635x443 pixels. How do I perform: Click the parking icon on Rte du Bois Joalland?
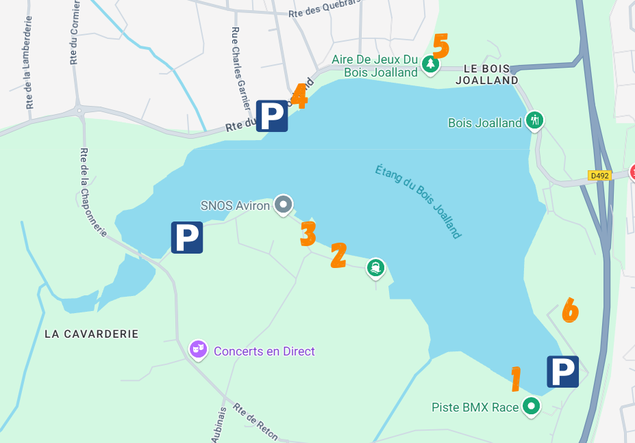click(x=272, y=116)
